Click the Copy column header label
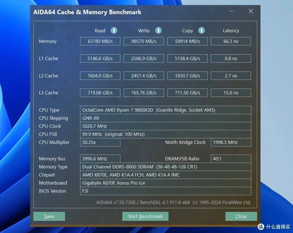This screenshot has width=293, height=233. click(187, 31)
